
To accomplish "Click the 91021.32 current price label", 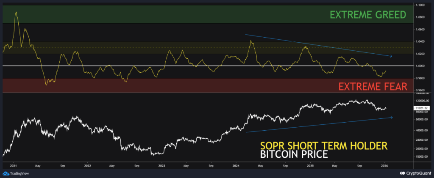I will point(420,108).
